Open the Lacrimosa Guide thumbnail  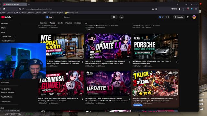[x=61, y=83]
